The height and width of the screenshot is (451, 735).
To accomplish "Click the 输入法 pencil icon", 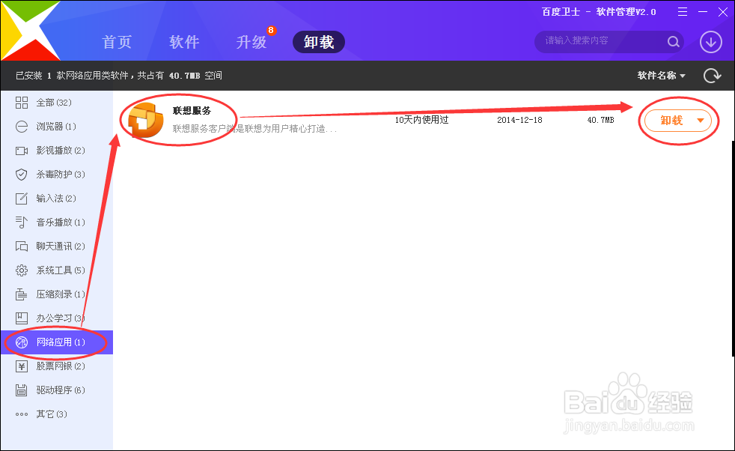I will tap(22, 199).
